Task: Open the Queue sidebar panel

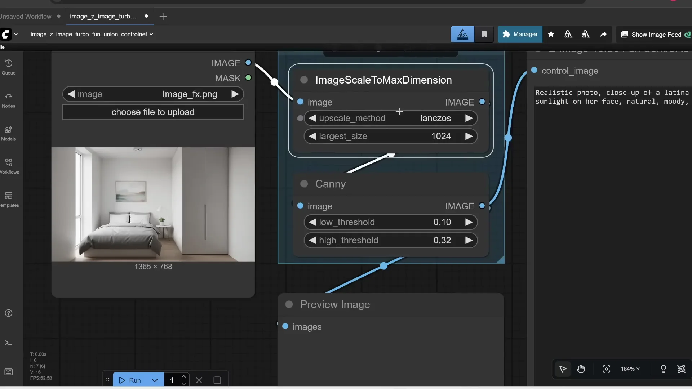Action: (x=9, y=67)
